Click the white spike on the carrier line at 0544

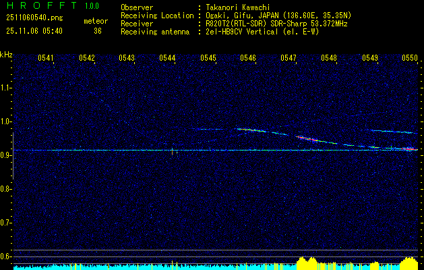[x=173, y=151]
